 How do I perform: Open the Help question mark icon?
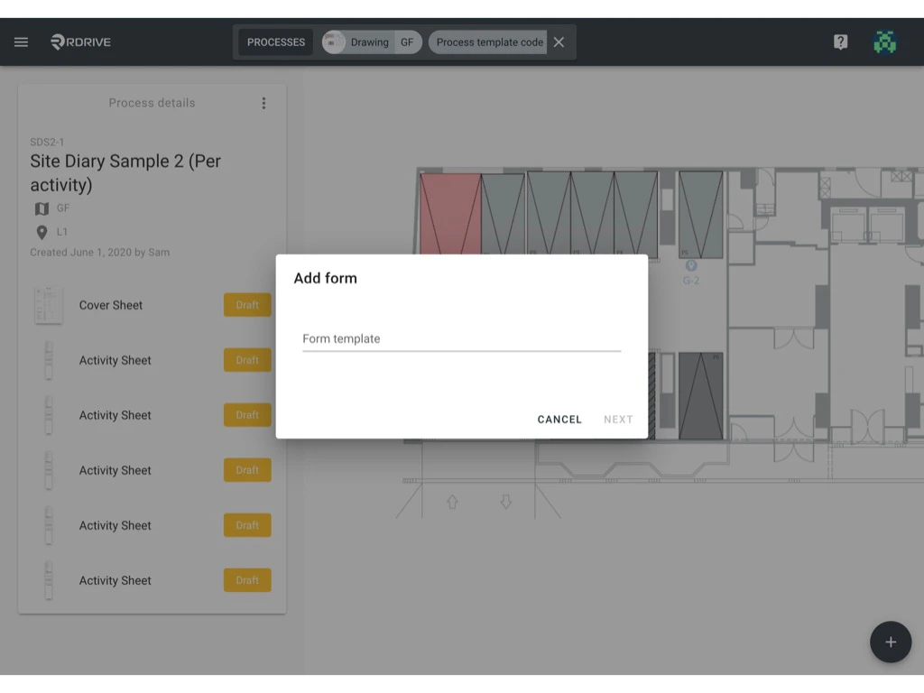(840, 42)
